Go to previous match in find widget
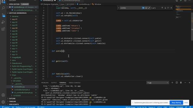The height and width of the screenshot is (108, 193). point(162,8)
